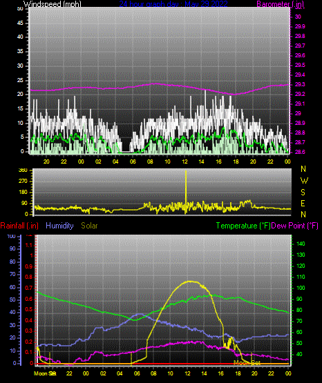The image size is (322, 383).
Task: Click compass letter "W" beside wind direction chart
Action: 304,181
